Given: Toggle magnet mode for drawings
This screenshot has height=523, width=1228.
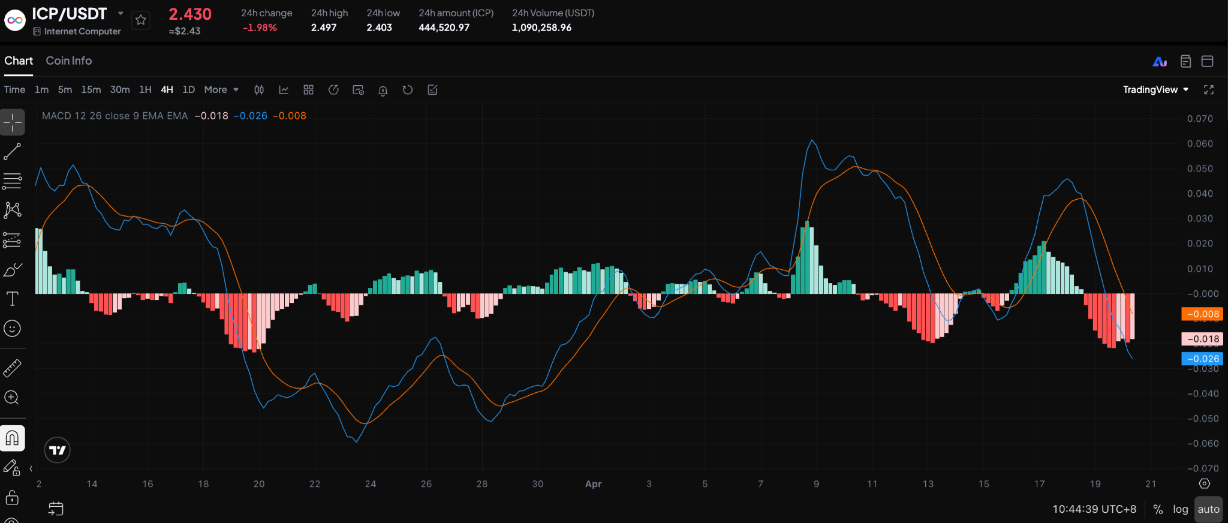Looking at the screenshot, I should click(x=12, y=438).
